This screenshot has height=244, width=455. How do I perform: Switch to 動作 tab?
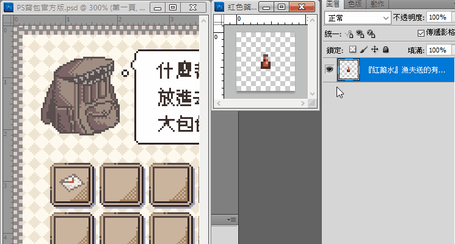click(x=377, y=4)
